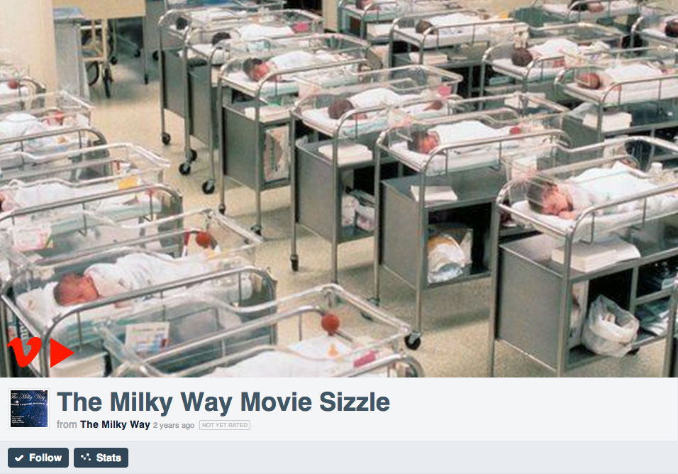The width and height of the screenshot is (678, 474).
Task: Play the video with the red triangle
Action: click(x=62, y=353)
